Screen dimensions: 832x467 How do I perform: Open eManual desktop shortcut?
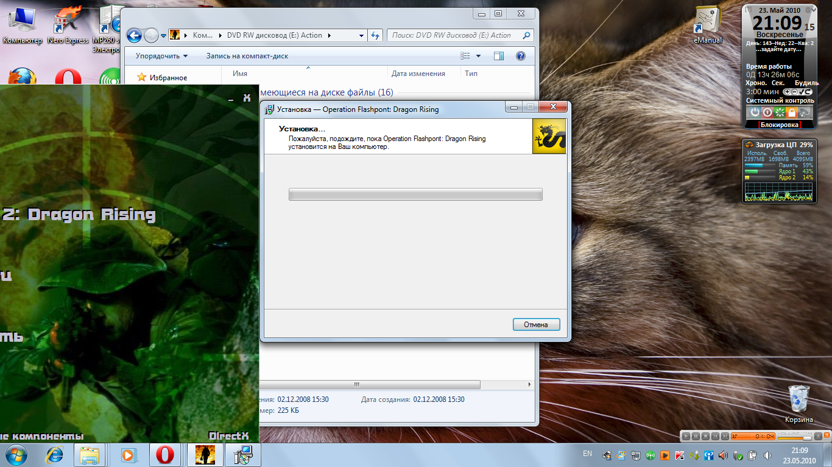(x=708, y=26)
